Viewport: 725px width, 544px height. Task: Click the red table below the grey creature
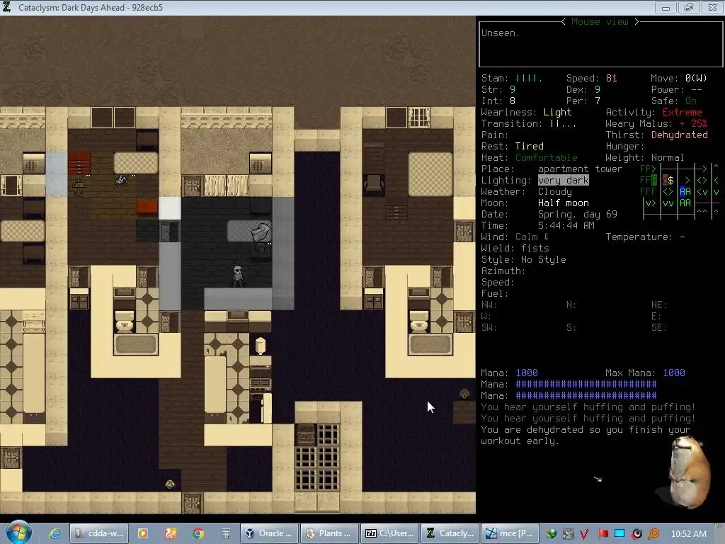coord(147,208)
